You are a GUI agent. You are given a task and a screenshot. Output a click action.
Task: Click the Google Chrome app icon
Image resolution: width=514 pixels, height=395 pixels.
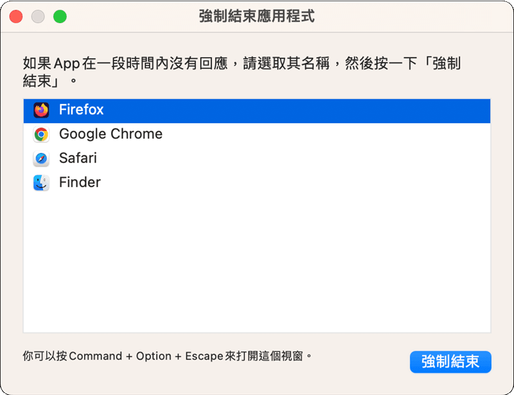(x=41, y=134)
